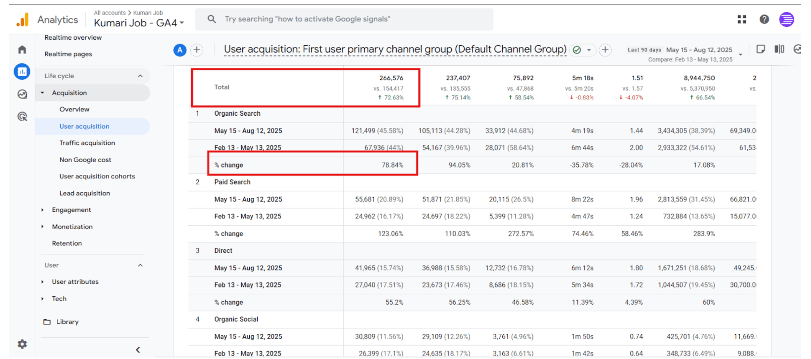Open the Google apps grid icon

point(742,19)
